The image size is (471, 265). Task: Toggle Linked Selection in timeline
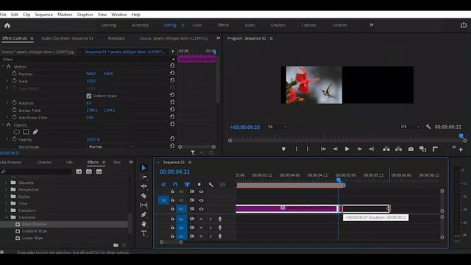coord(187,185)
